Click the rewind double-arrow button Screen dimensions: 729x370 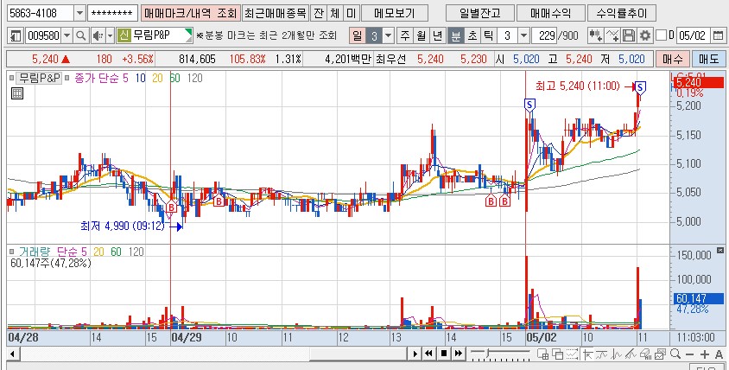pyautogui.click(x=428, y=354)
